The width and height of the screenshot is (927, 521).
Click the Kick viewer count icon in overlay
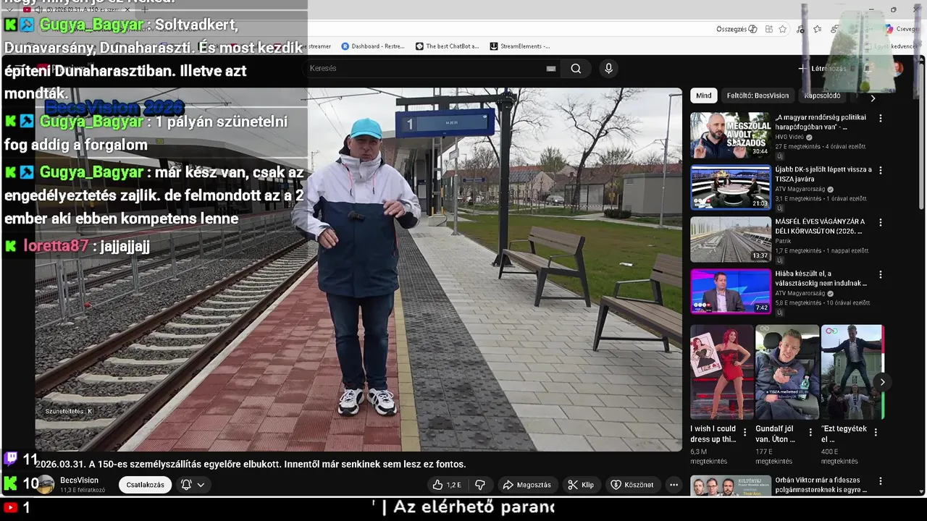(11, 483)
